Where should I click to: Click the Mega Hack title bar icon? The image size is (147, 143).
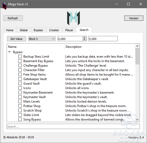click(x=5, y=4)
